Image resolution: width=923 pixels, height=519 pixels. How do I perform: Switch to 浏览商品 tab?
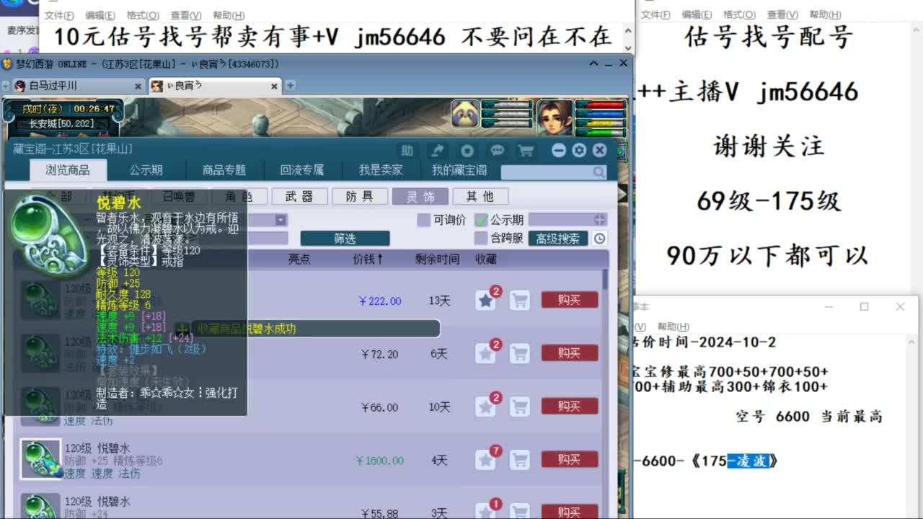click(68, 170)
